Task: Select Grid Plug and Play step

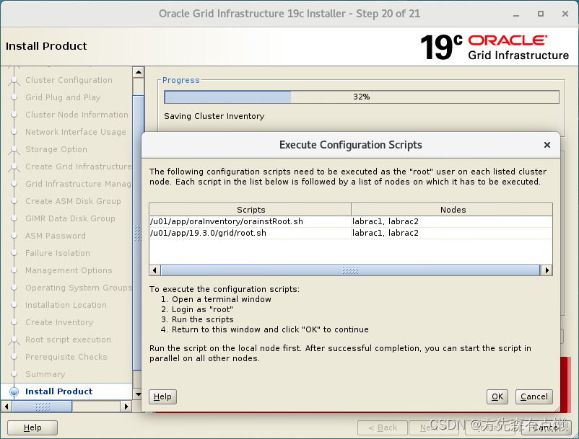Action: click(x=63, y=97)
